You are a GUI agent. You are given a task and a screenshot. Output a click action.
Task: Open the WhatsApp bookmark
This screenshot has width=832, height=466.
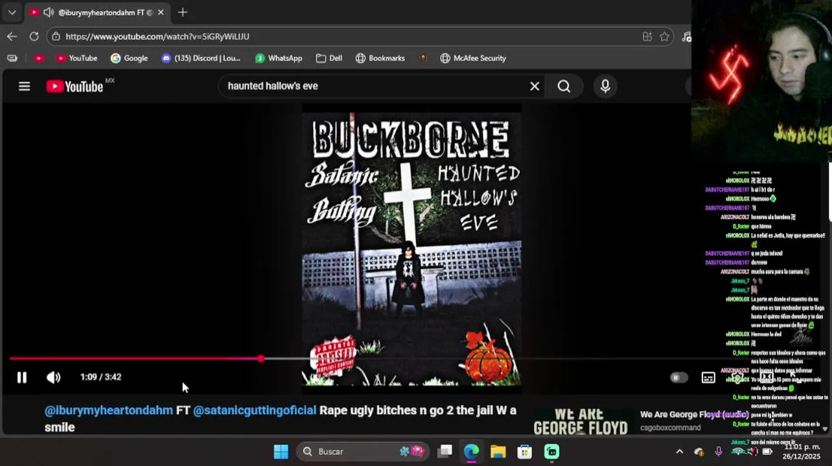(x=279, y=58)
